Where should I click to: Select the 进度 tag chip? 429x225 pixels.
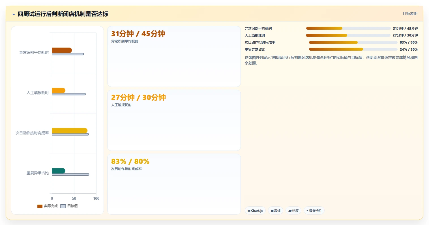[293, 211]
